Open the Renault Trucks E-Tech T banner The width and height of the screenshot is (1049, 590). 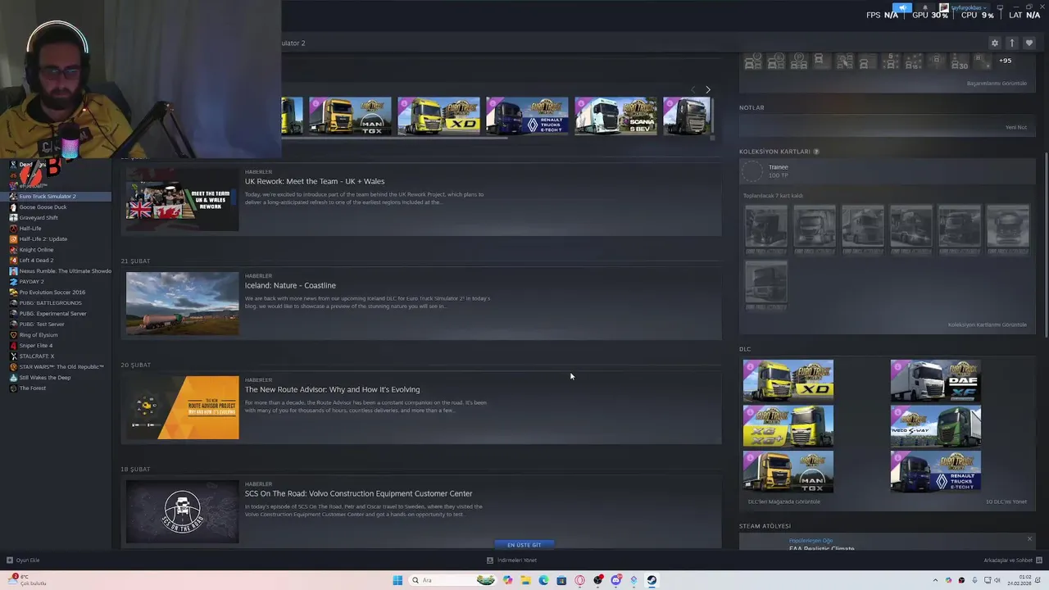coord(527,116)
